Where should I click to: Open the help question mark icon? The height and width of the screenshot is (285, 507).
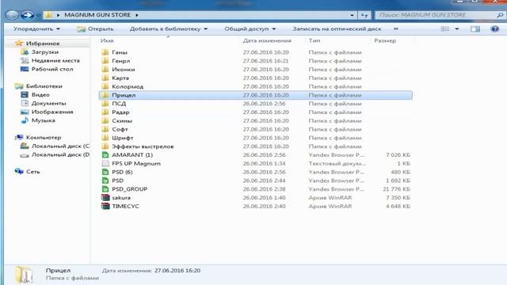pos(494,28)
